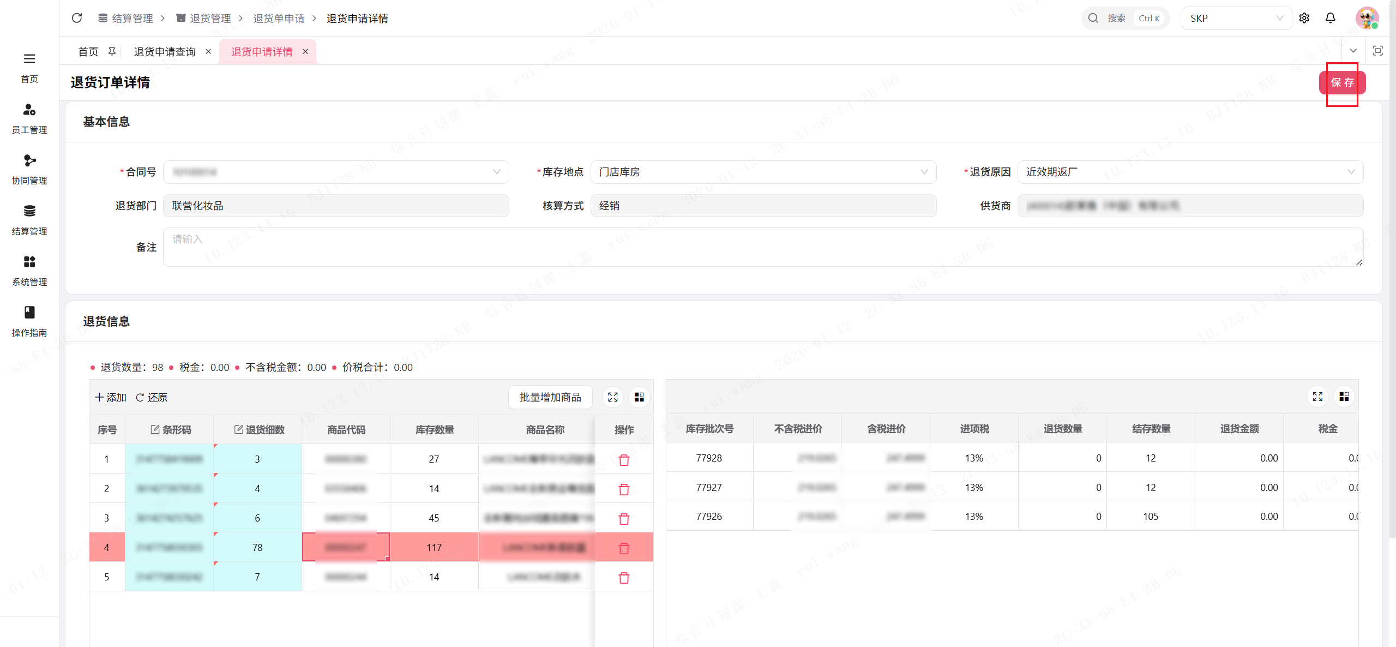This screenshot has width=1396, height=647.
Task: Click the page refresh icon
Action: [x=77, y=18]
